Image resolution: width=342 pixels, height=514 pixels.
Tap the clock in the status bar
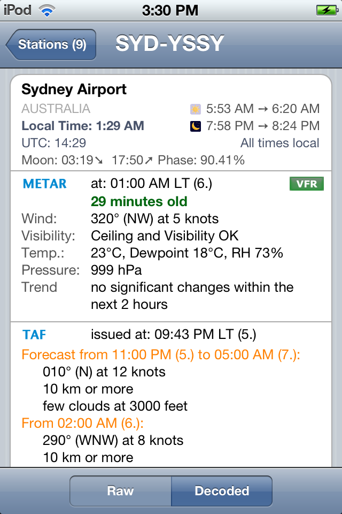pyautogui.click(x=170, y=11)
